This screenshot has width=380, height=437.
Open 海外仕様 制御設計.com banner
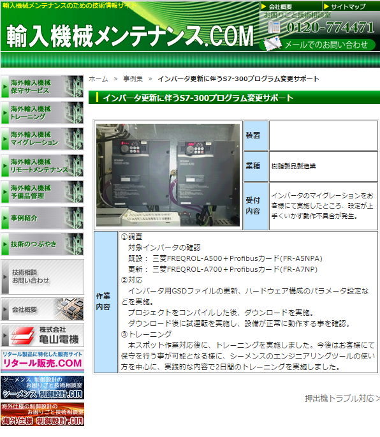42,415
